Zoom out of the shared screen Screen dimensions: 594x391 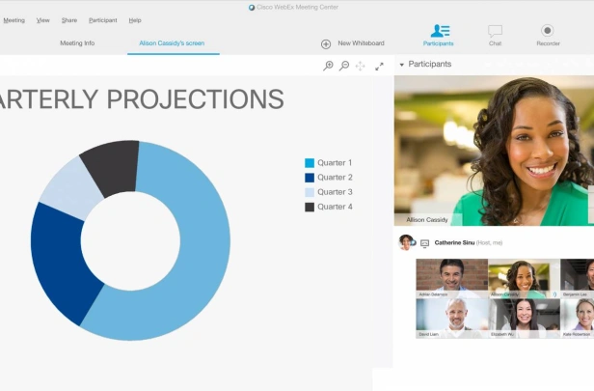coord(344,66)
